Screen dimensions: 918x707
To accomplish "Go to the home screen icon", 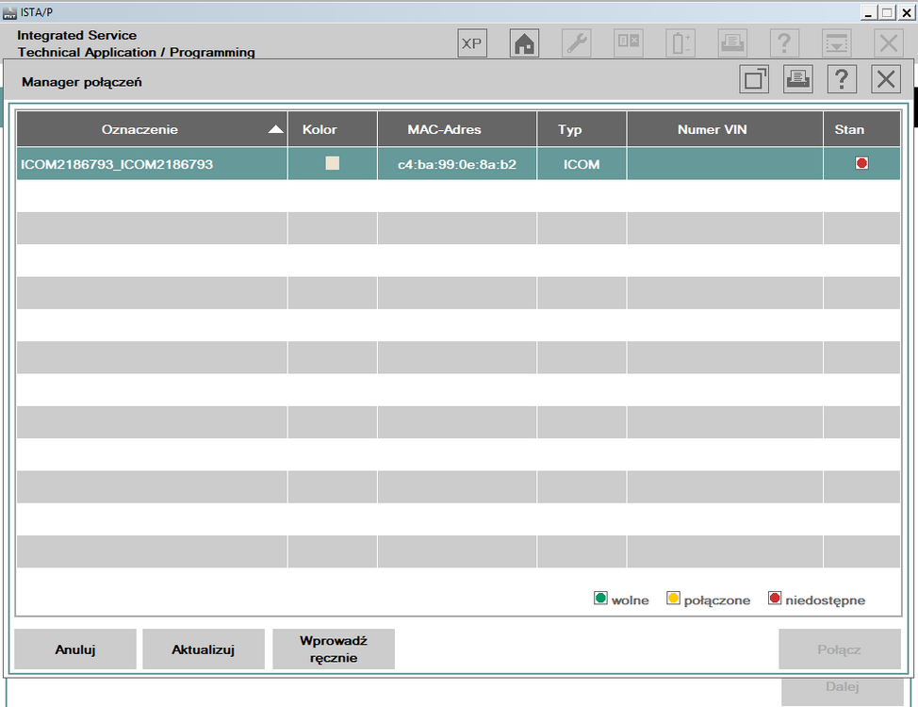I will (524, 43).
